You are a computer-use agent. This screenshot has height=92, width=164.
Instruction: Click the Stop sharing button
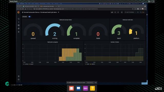coord(90,83)
